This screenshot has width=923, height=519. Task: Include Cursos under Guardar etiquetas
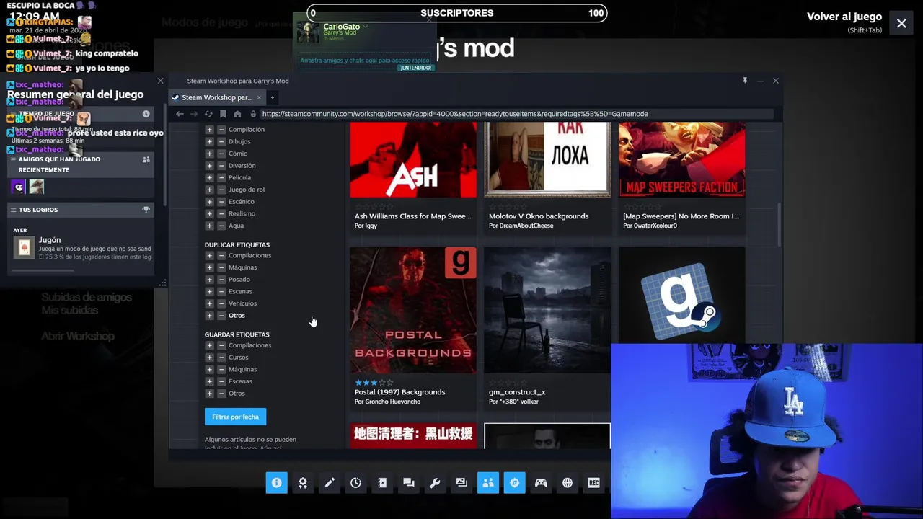[209, 358]
